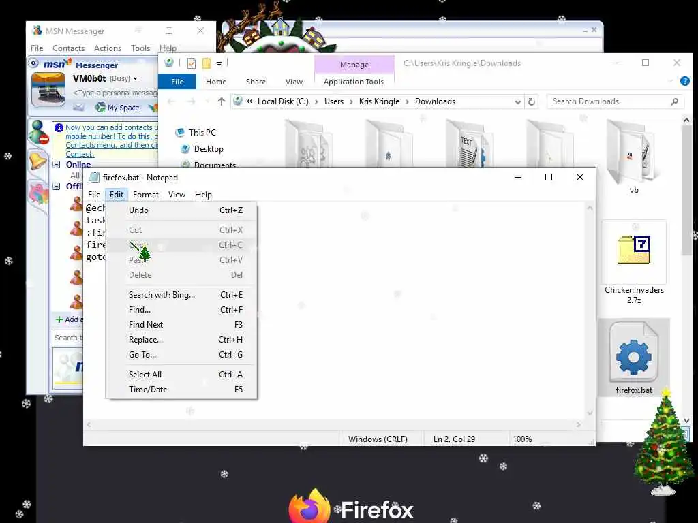Image resolution: width=698 pixels, height=523 pixels.
Task: Choose Select All from the Edit menu
Action: click(x=181, y=375)
